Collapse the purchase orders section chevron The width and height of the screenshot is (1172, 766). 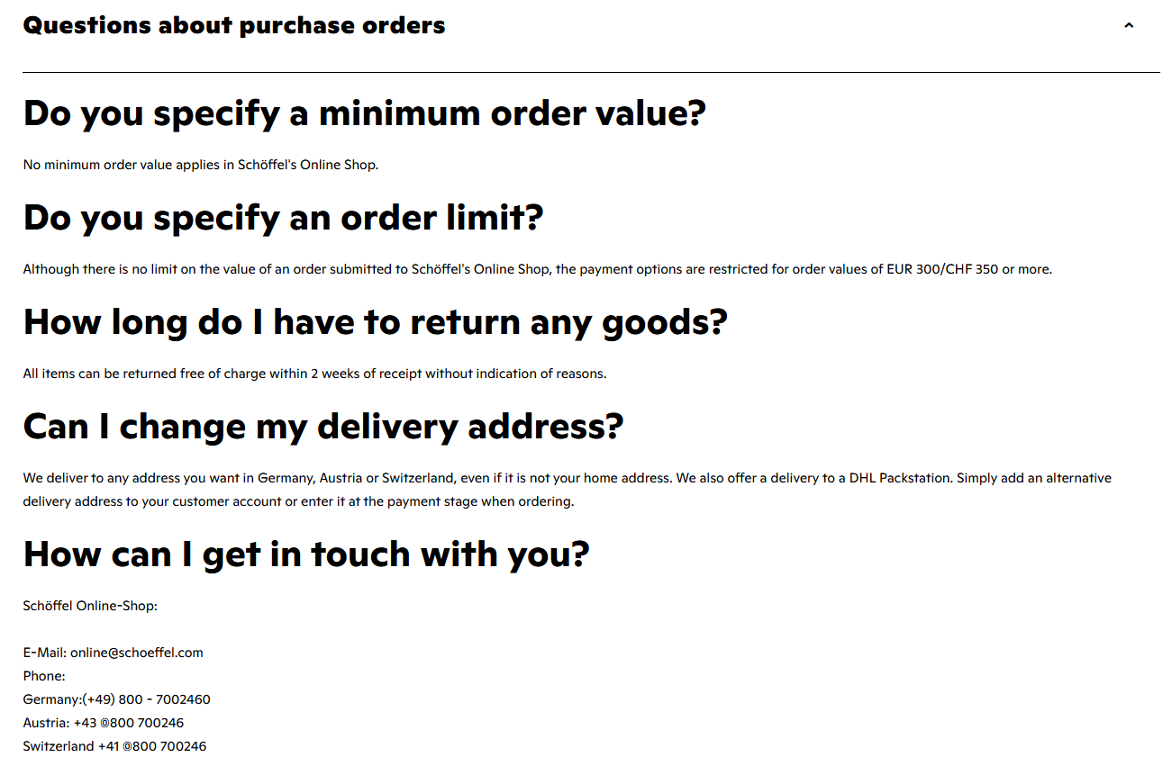pyautogui.click(x=1129, y=26)
